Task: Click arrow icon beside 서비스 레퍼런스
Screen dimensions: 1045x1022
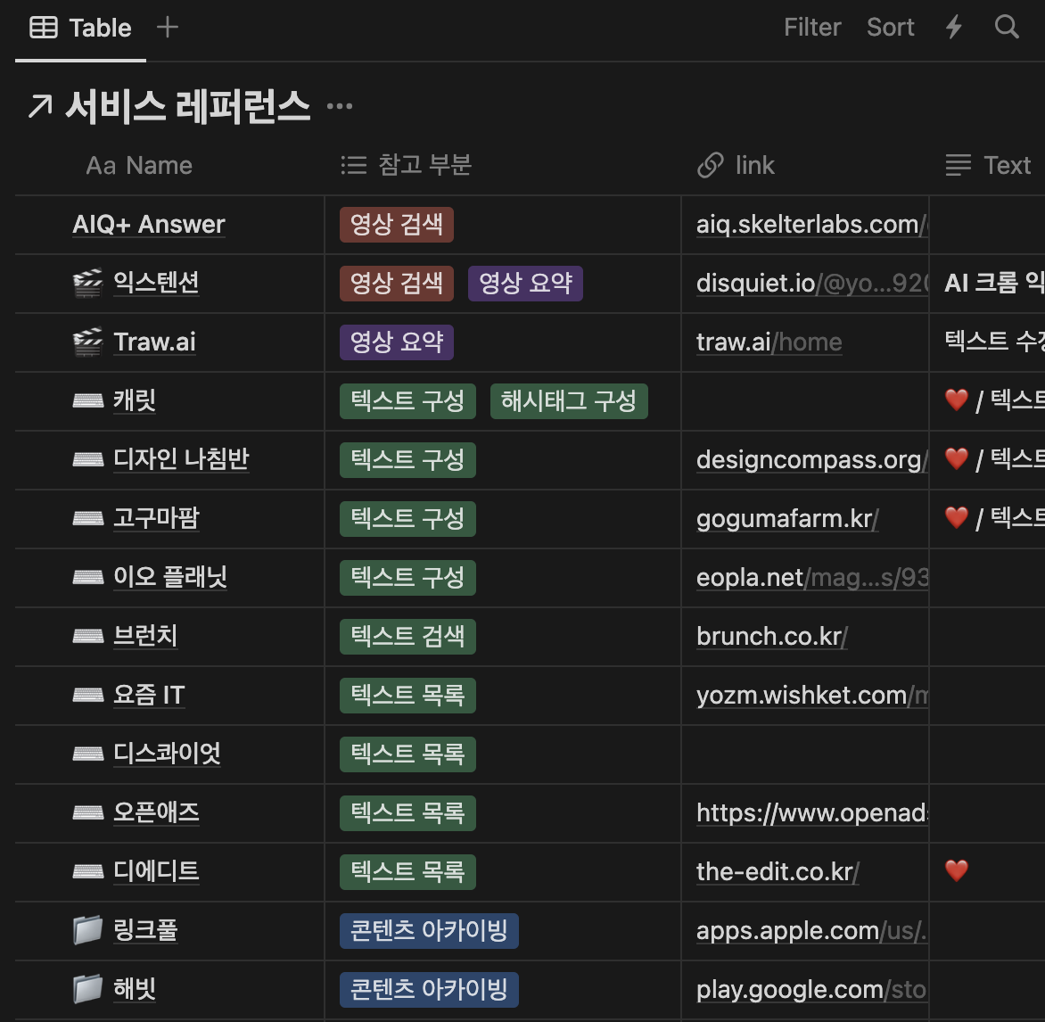Action: pos(40,107)
